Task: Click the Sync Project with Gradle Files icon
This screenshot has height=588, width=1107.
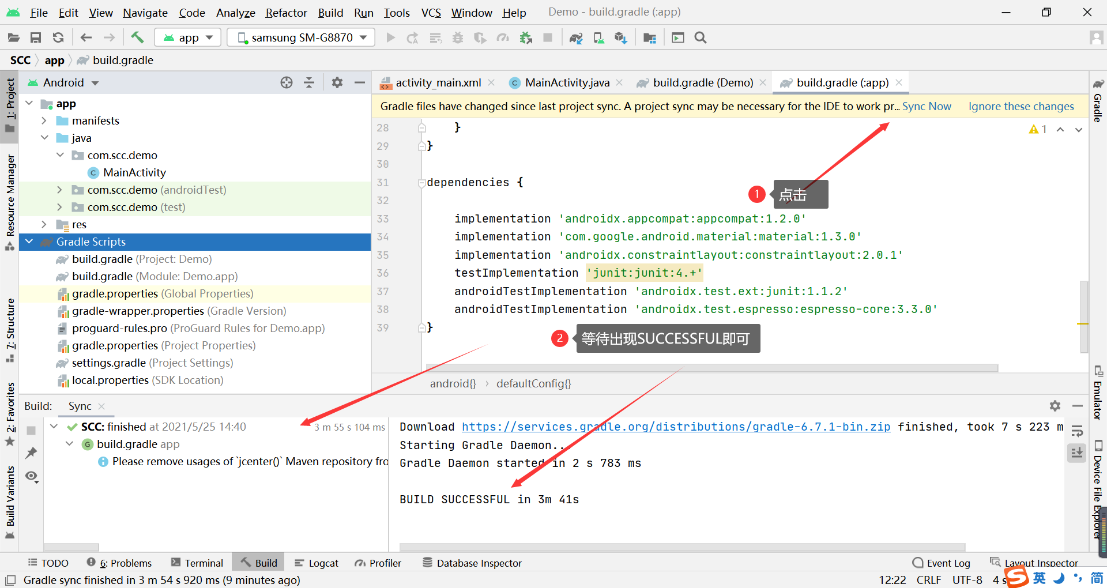Action: pyautogui.click(x=575, y=37)
